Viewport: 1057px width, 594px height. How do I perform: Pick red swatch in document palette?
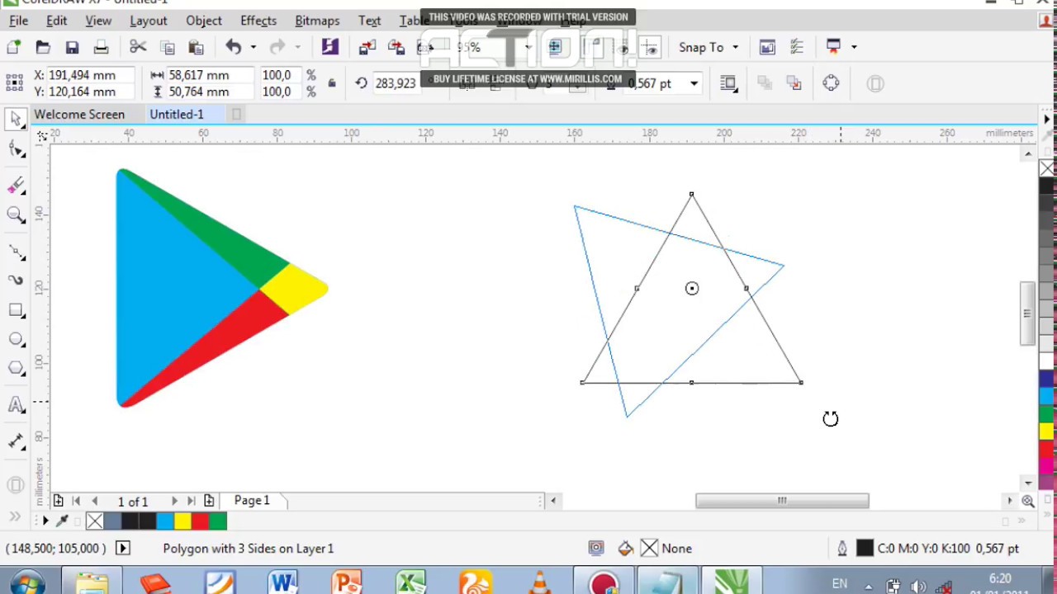pyautogui.click(x=200, y=521)
